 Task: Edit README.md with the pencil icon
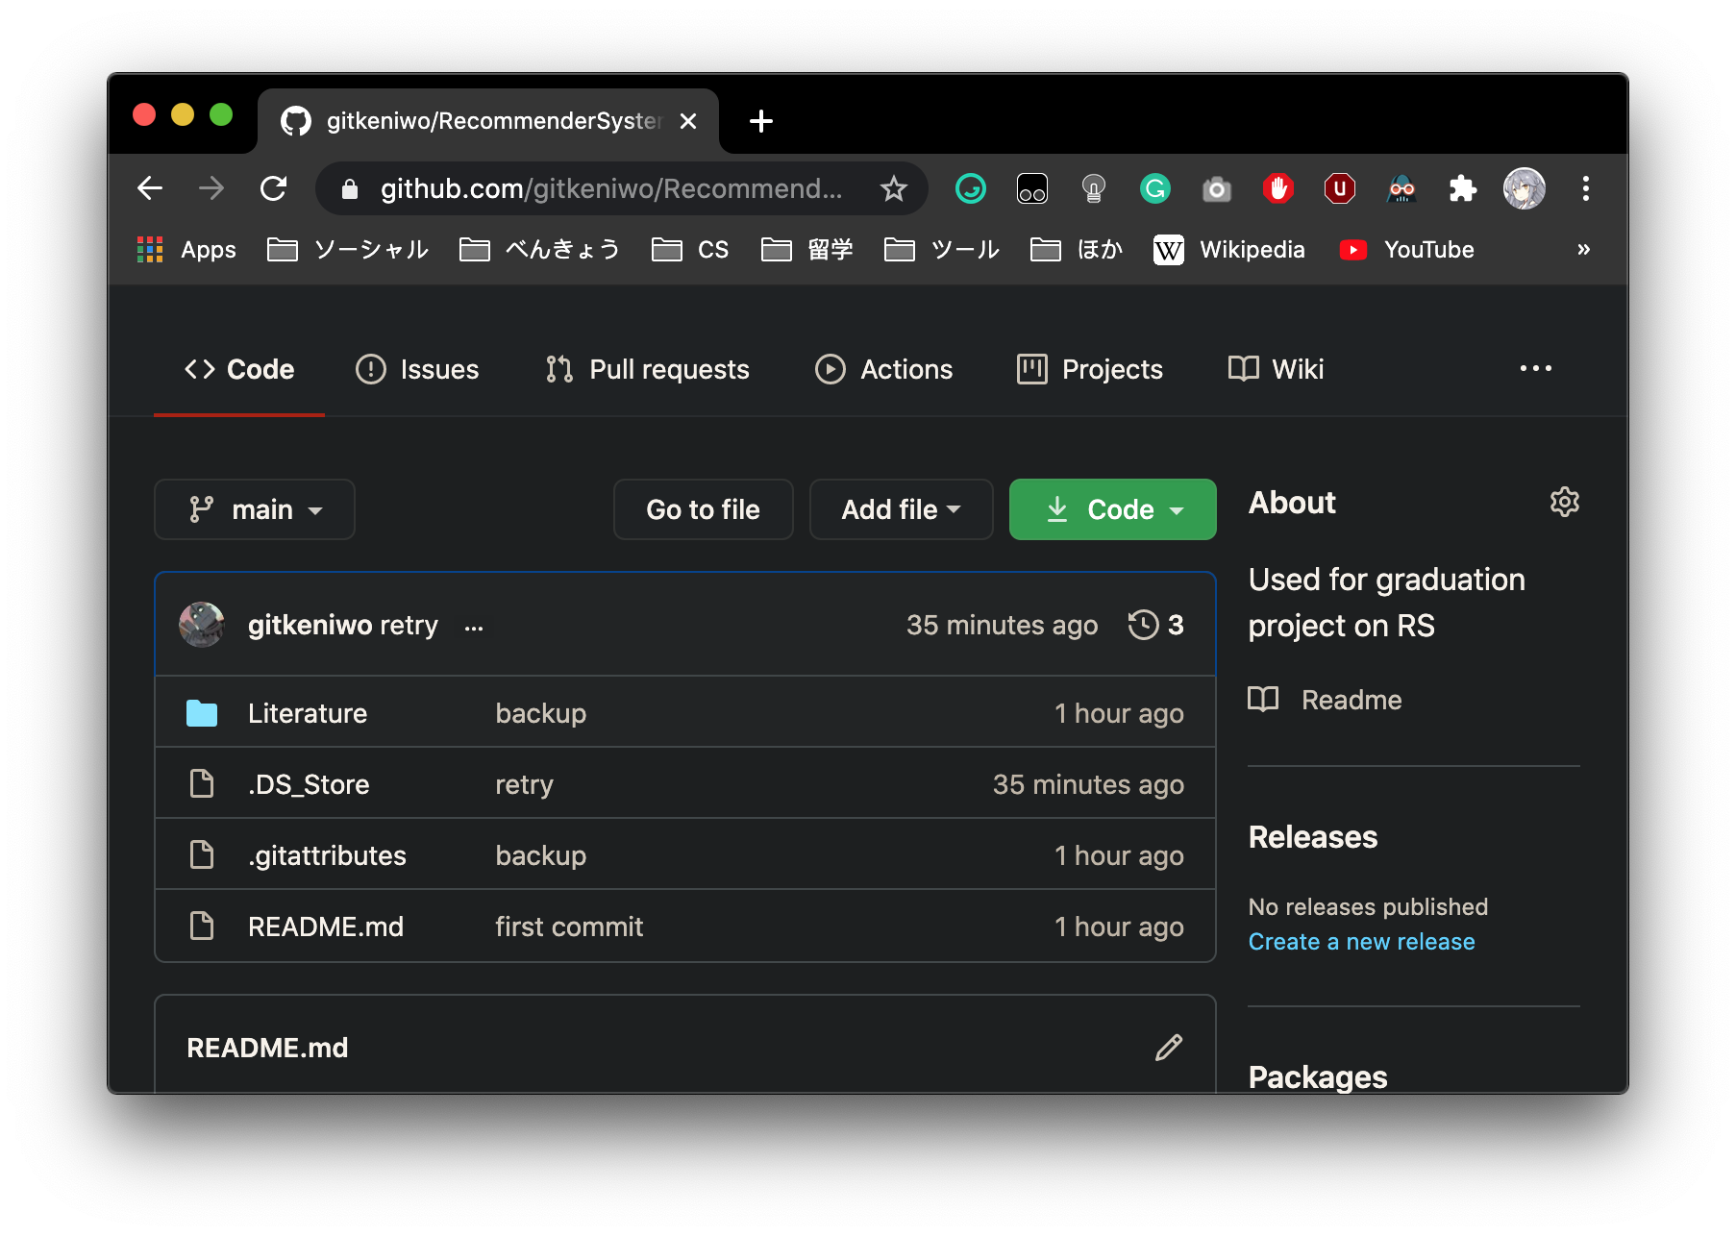[x=1168, y=1047]
